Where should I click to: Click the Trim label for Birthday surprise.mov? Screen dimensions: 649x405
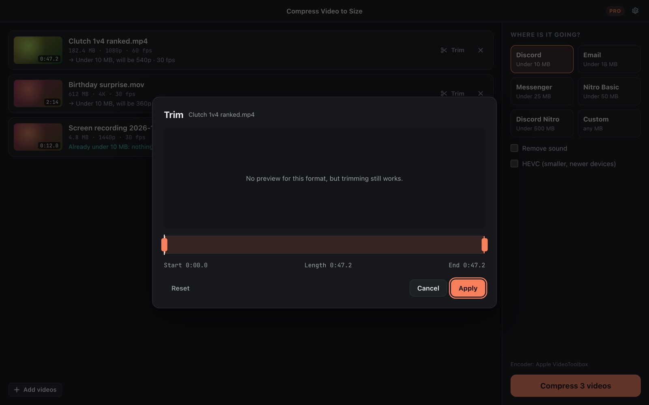[x=458, y=94]
